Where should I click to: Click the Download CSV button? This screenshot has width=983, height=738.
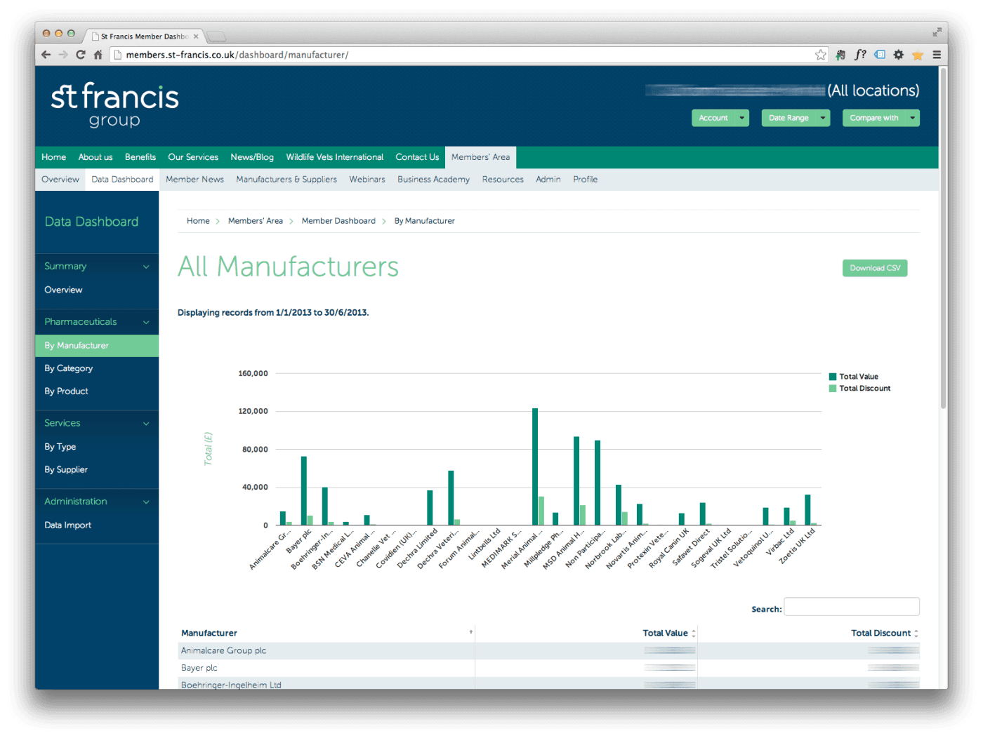click(875, 268)
